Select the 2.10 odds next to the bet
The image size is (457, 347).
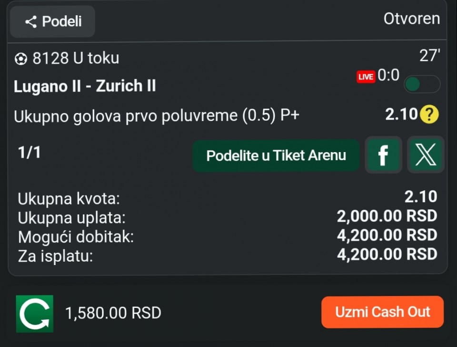coord(401,115)
